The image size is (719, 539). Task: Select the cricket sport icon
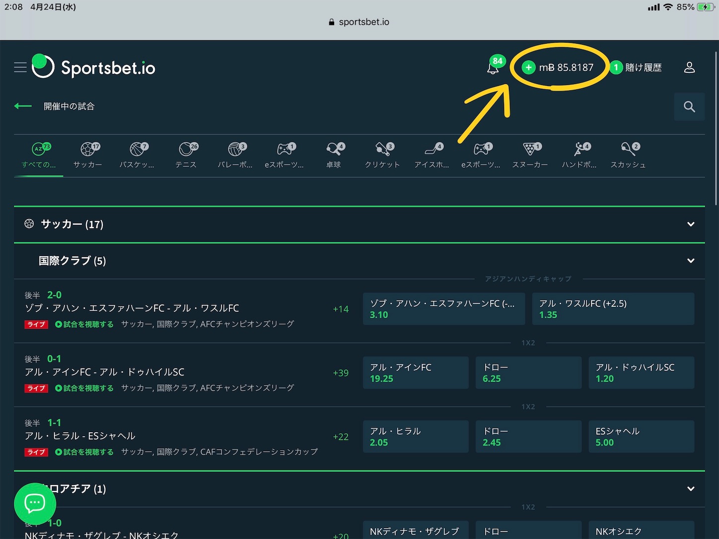[x=383, y=148]
